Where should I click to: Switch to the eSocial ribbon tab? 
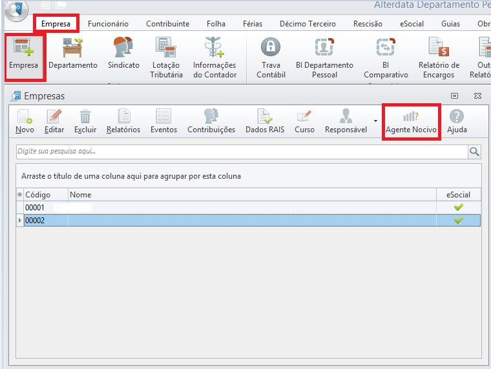(412, 23)
